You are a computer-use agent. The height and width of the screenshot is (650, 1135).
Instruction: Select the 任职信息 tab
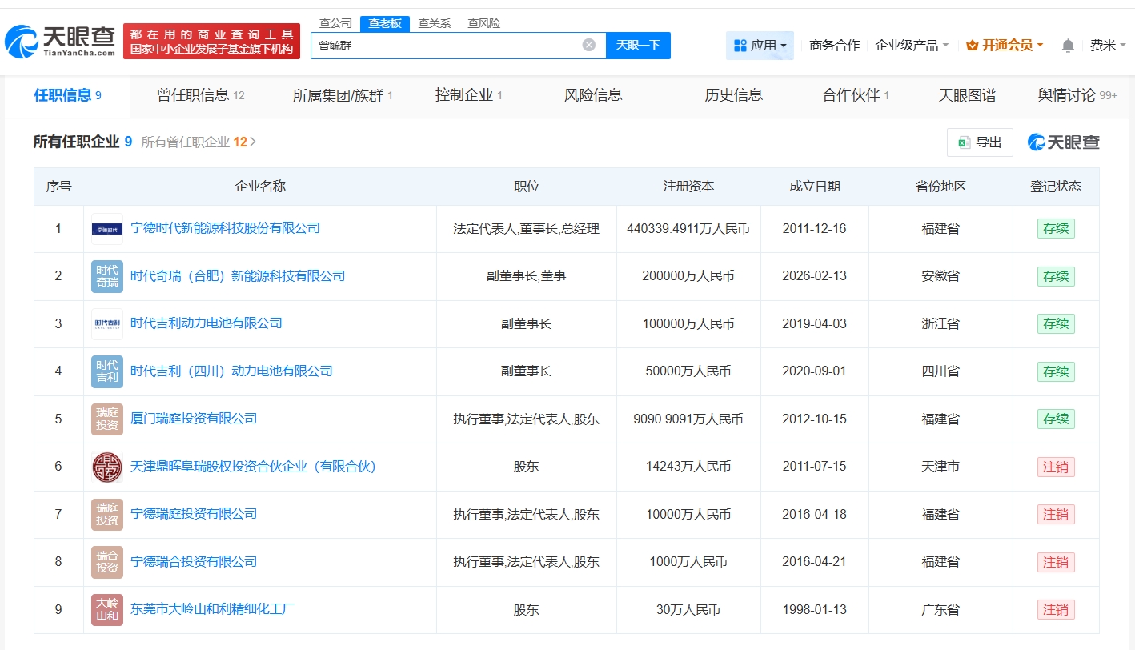click(x=67, y=96)
